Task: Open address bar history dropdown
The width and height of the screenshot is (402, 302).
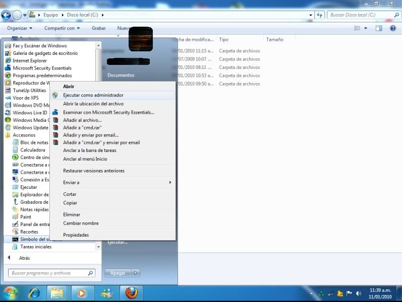Action: point(311,15)
